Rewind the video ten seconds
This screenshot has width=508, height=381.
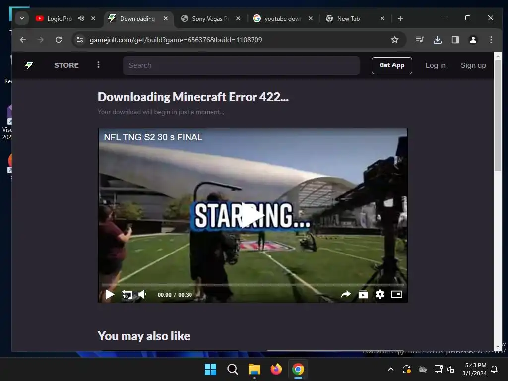click(127, 295)
